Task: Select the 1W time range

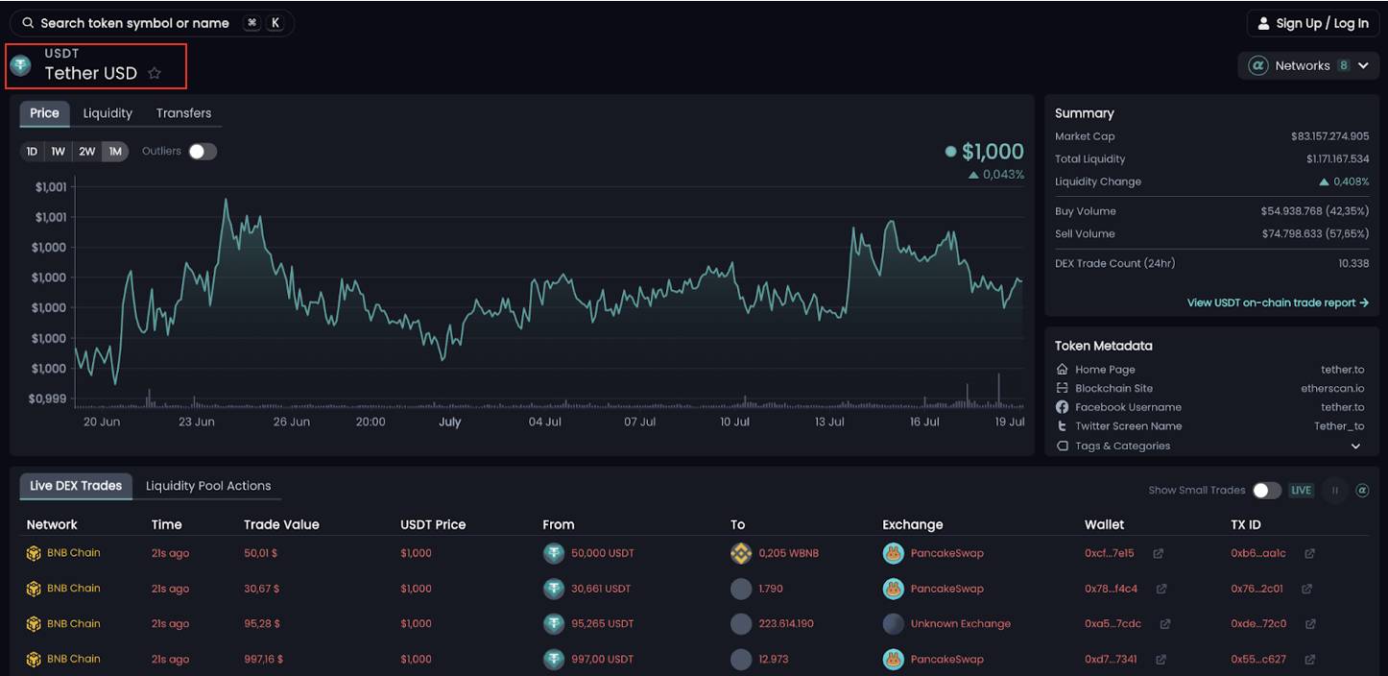Action: [59, 152]
